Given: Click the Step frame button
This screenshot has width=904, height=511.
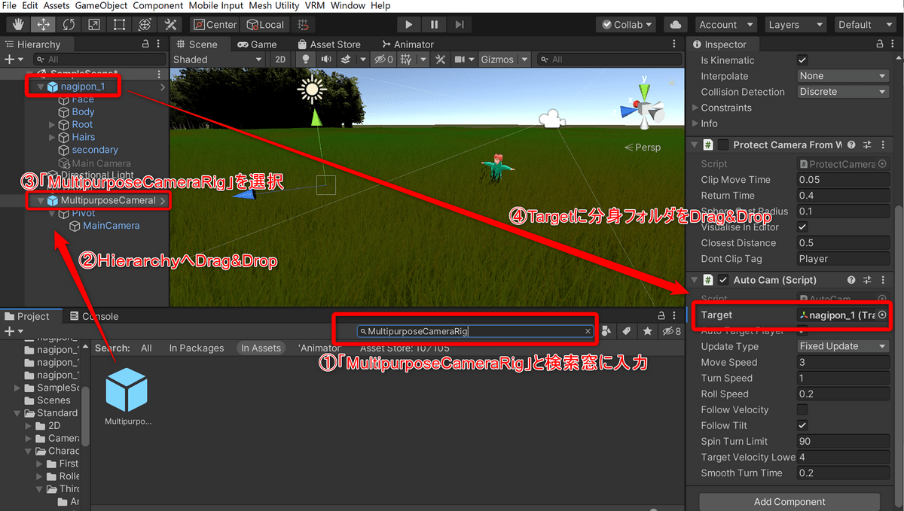Looking at the screenshot, I should [x=460, y=25].
